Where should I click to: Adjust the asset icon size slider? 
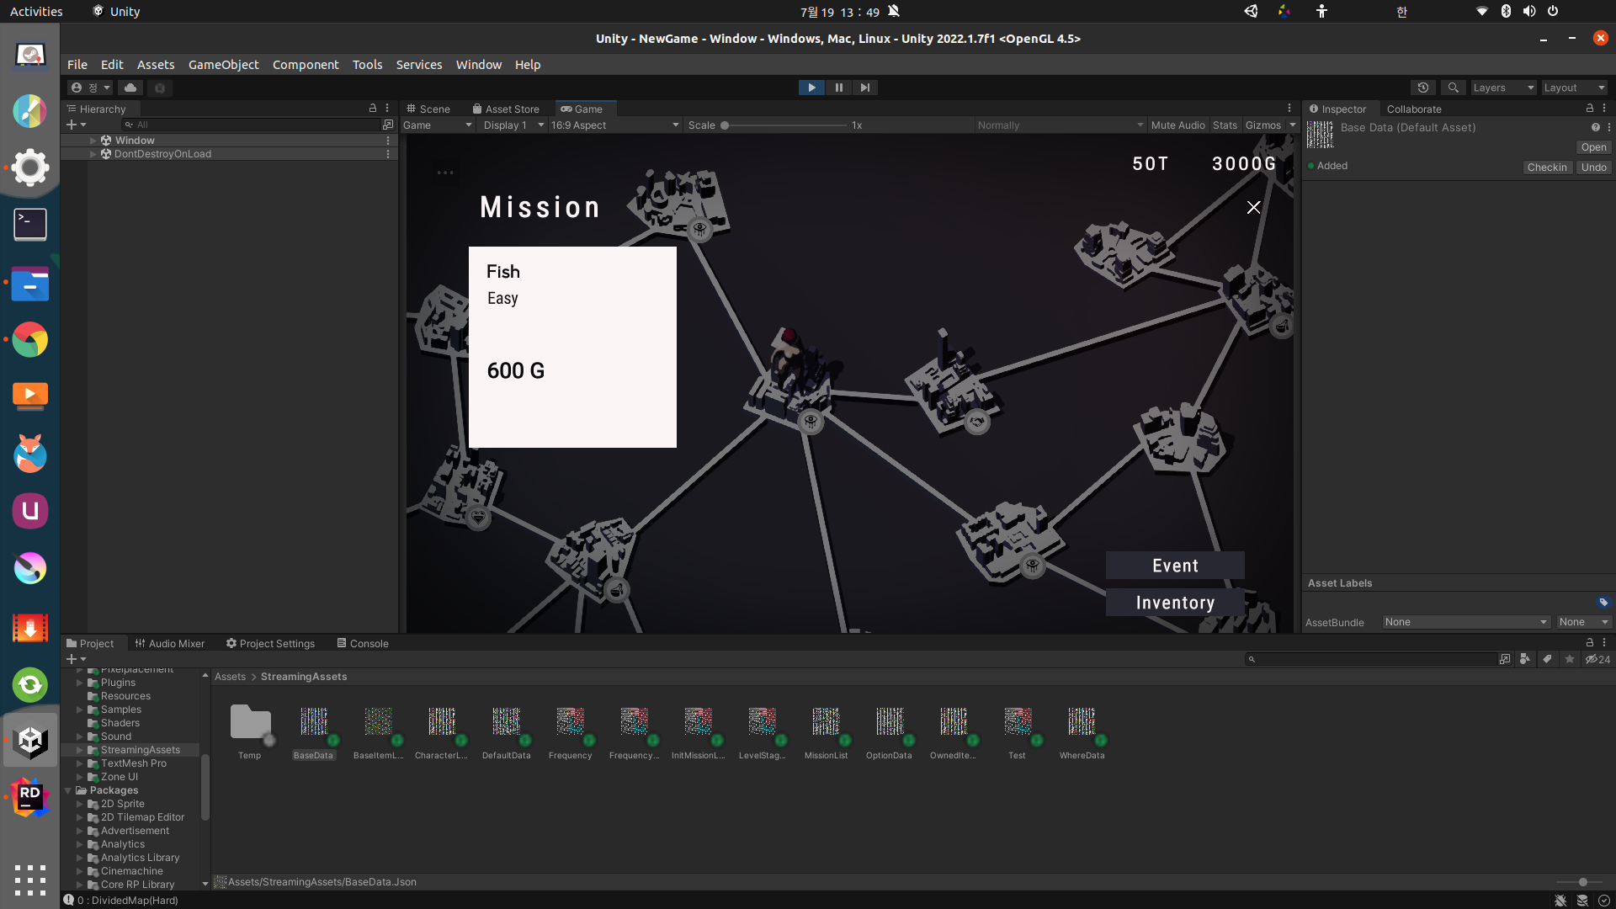(x=1582, y=882)
